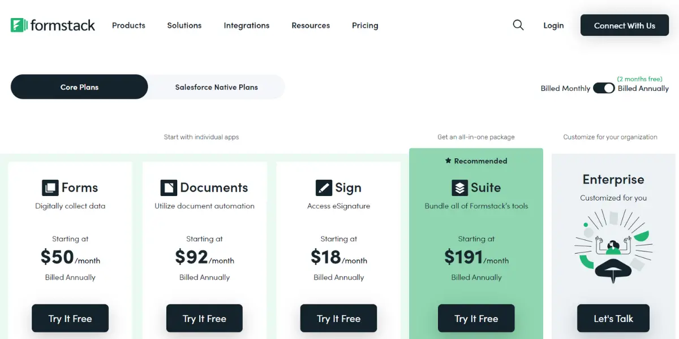Switch to Salesforce Native Plans tab

[x=216, y=87]
